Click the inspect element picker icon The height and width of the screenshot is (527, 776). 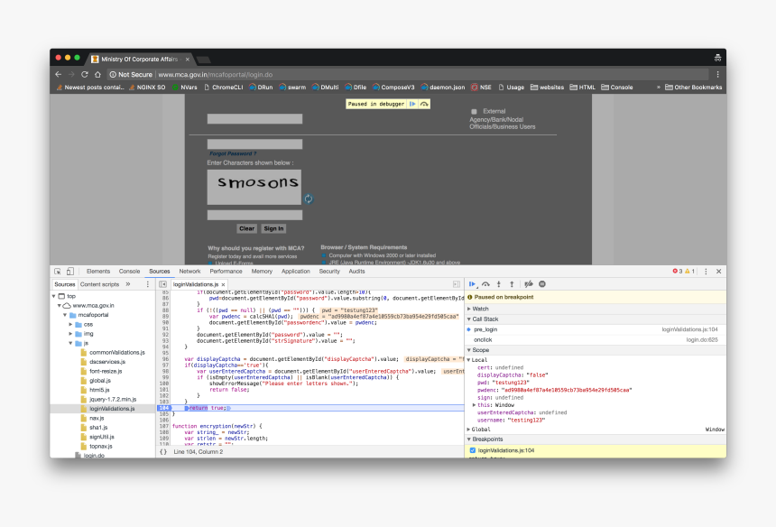[58, 271]
